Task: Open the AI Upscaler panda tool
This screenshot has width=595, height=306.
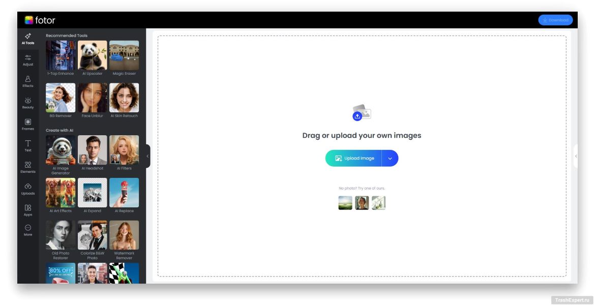Action: [92, 55]
